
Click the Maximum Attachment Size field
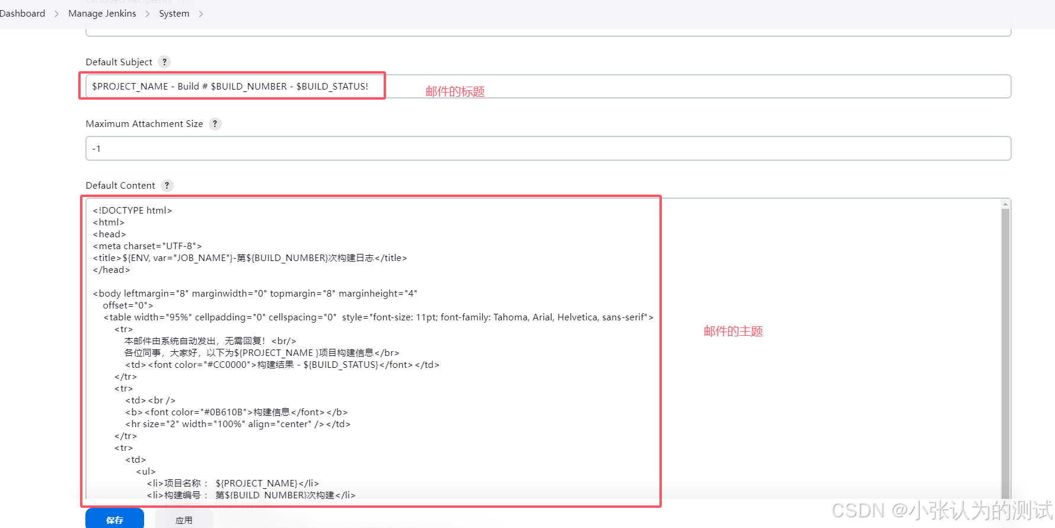548,148
